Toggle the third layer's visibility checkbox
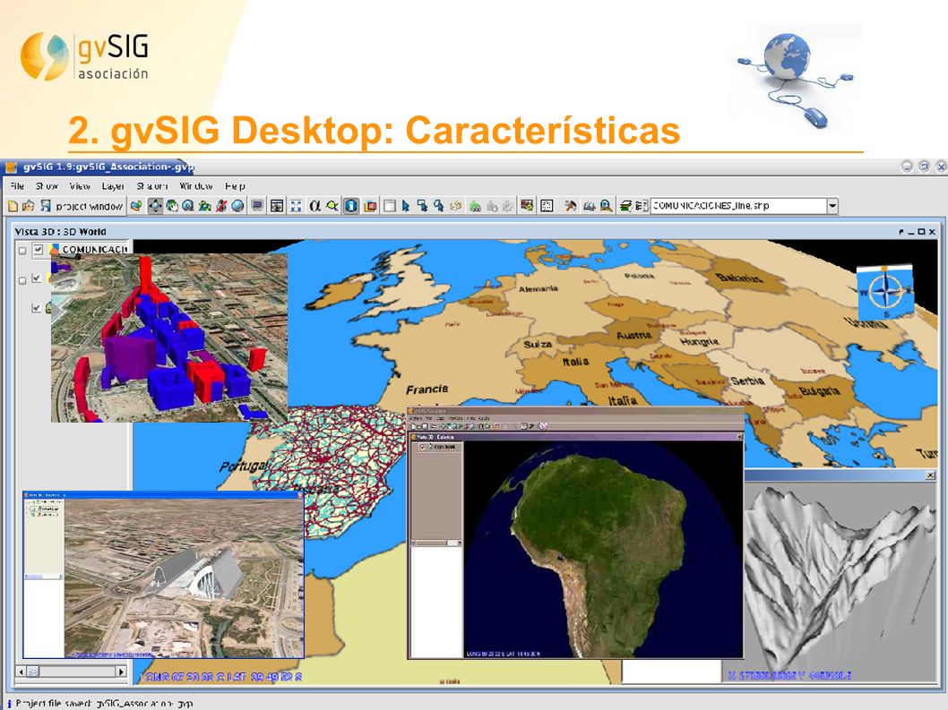 pos(36,308)
